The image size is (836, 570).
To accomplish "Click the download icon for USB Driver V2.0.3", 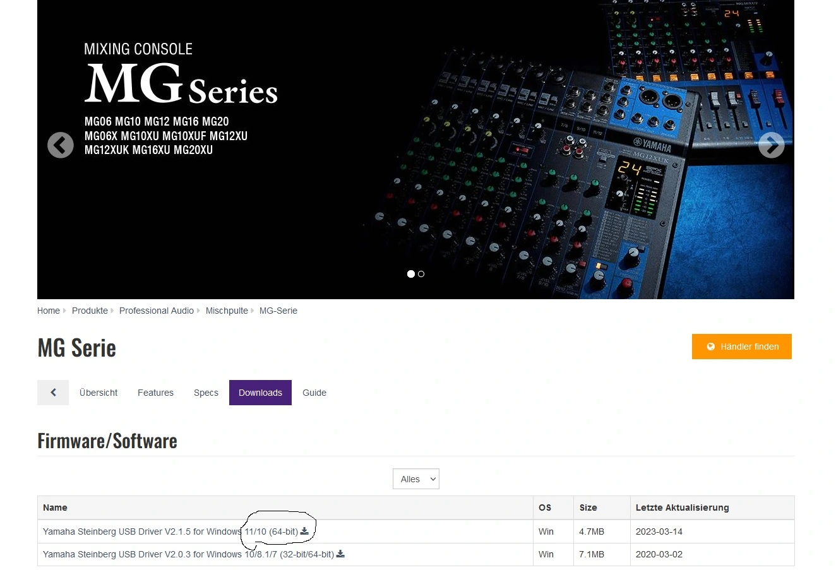I will coord(340,554).
